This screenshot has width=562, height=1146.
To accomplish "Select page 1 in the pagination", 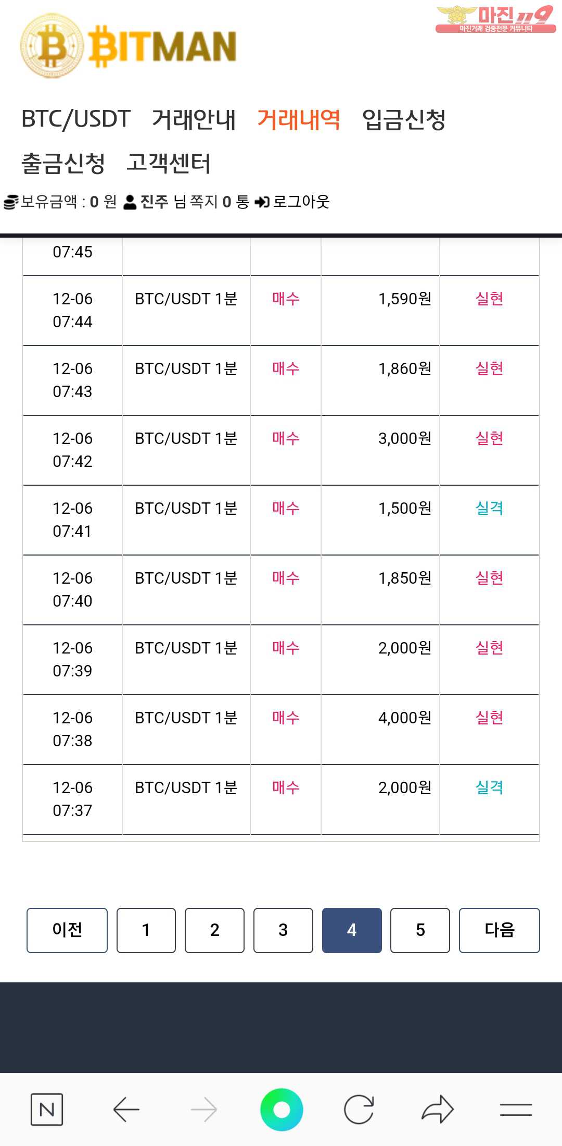I will click(x=146, y=930).
